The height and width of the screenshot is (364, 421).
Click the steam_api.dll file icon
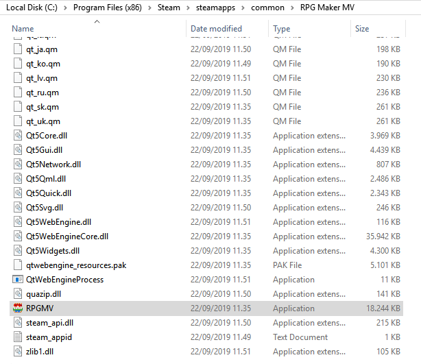click(18, 323)
